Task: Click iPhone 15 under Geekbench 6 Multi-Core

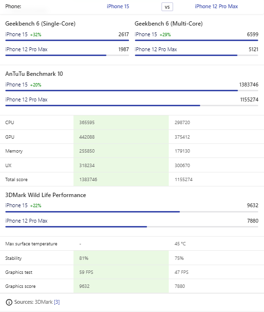Action: point(146,34)
